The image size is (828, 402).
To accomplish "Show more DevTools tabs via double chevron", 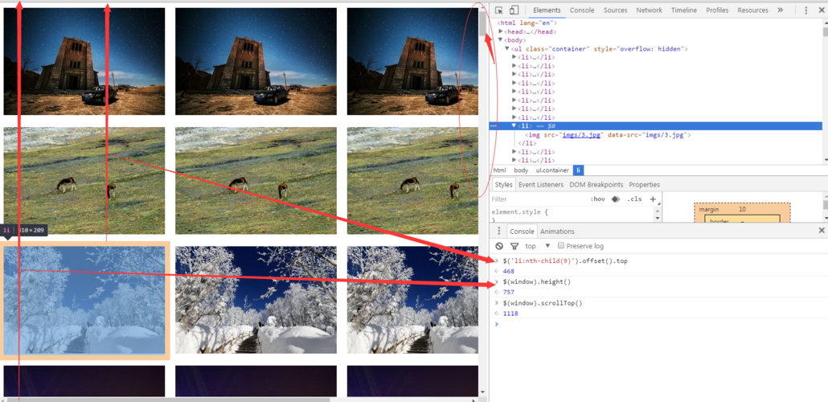I will [x=780, y=10].
